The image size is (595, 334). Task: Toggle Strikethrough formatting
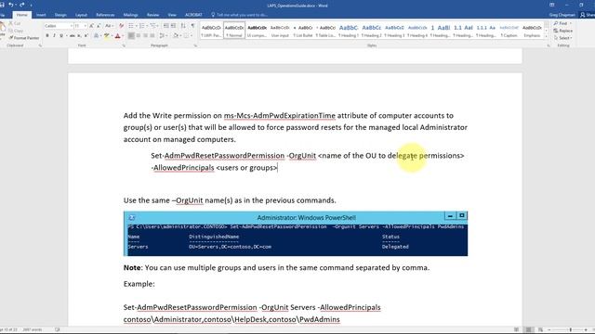pyautogui.click(x=72, y=35)
